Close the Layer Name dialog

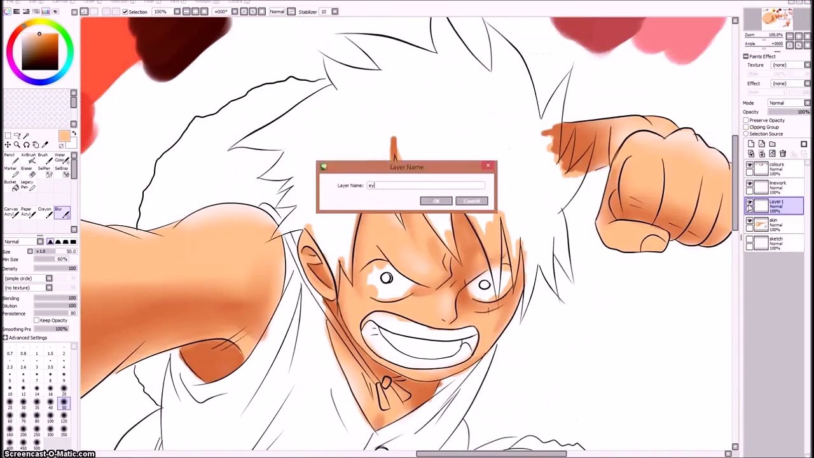click(488, 166)
